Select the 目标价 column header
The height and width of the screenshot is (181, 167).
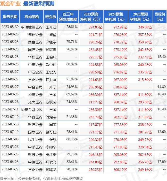pos(160,17)
